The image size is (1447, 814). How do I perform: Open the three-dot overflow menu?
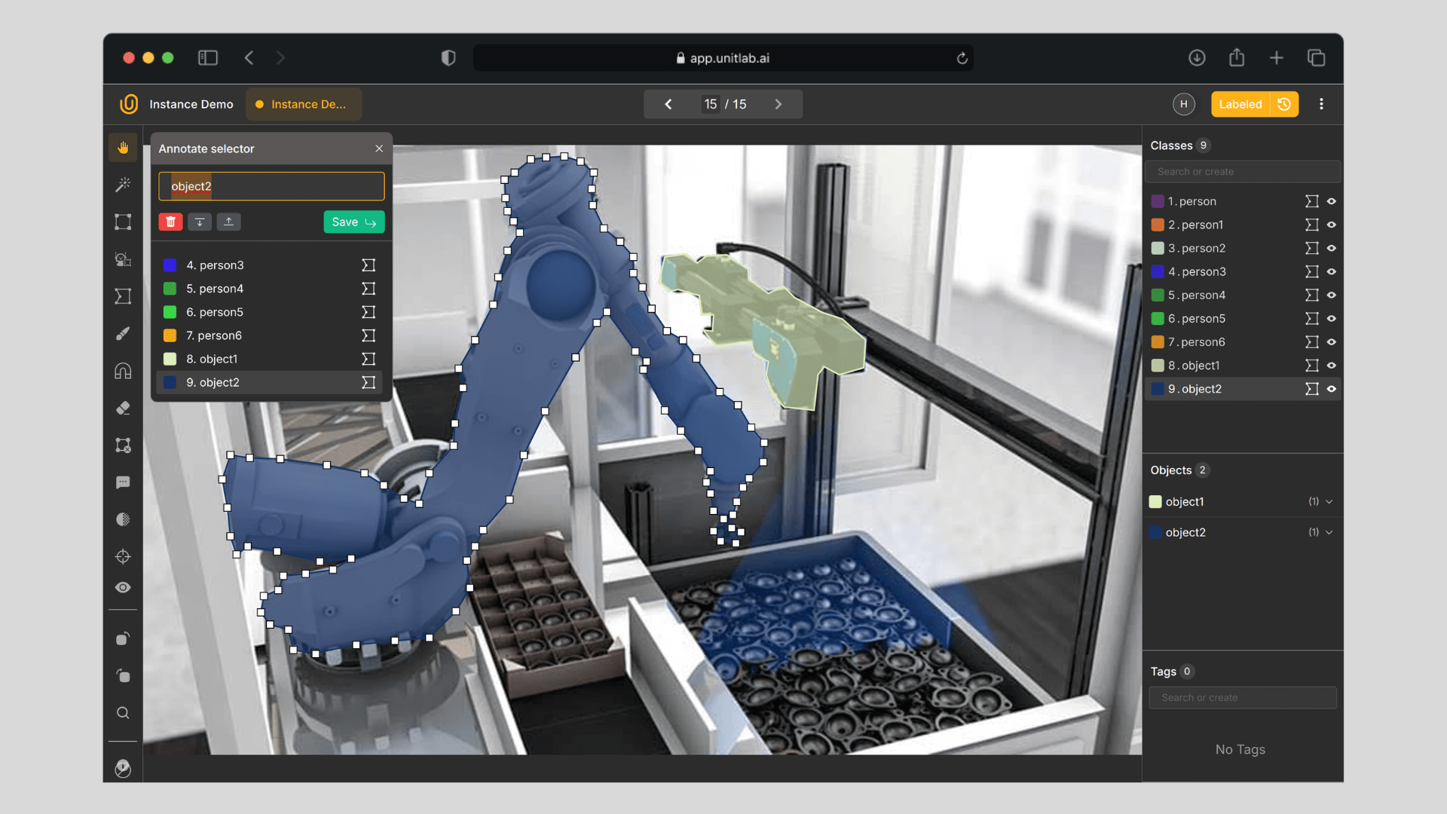tap(1321, 104)
